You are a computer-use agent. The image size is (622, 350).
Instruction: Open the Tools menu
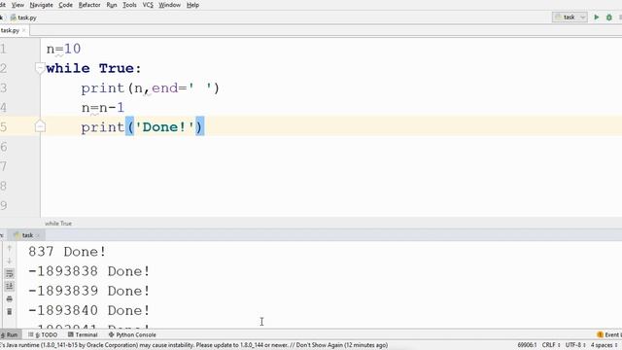click(129, 5)
